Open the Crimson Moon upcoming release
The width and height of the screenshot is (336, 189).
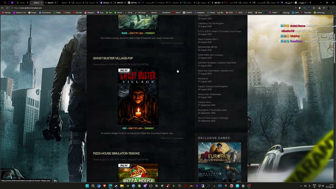[204, 102]
